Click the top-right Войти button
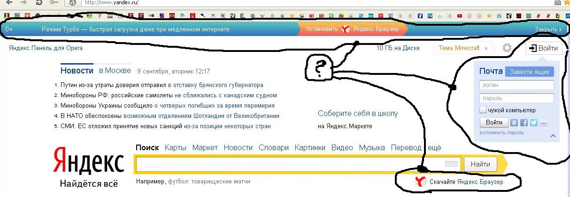This screenshot has height=197, width=570. click(543, 48)
